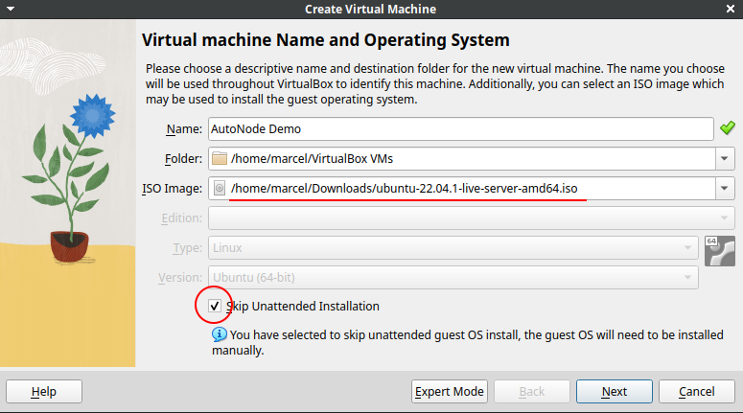Click the Folder: label

pos(183,159)
